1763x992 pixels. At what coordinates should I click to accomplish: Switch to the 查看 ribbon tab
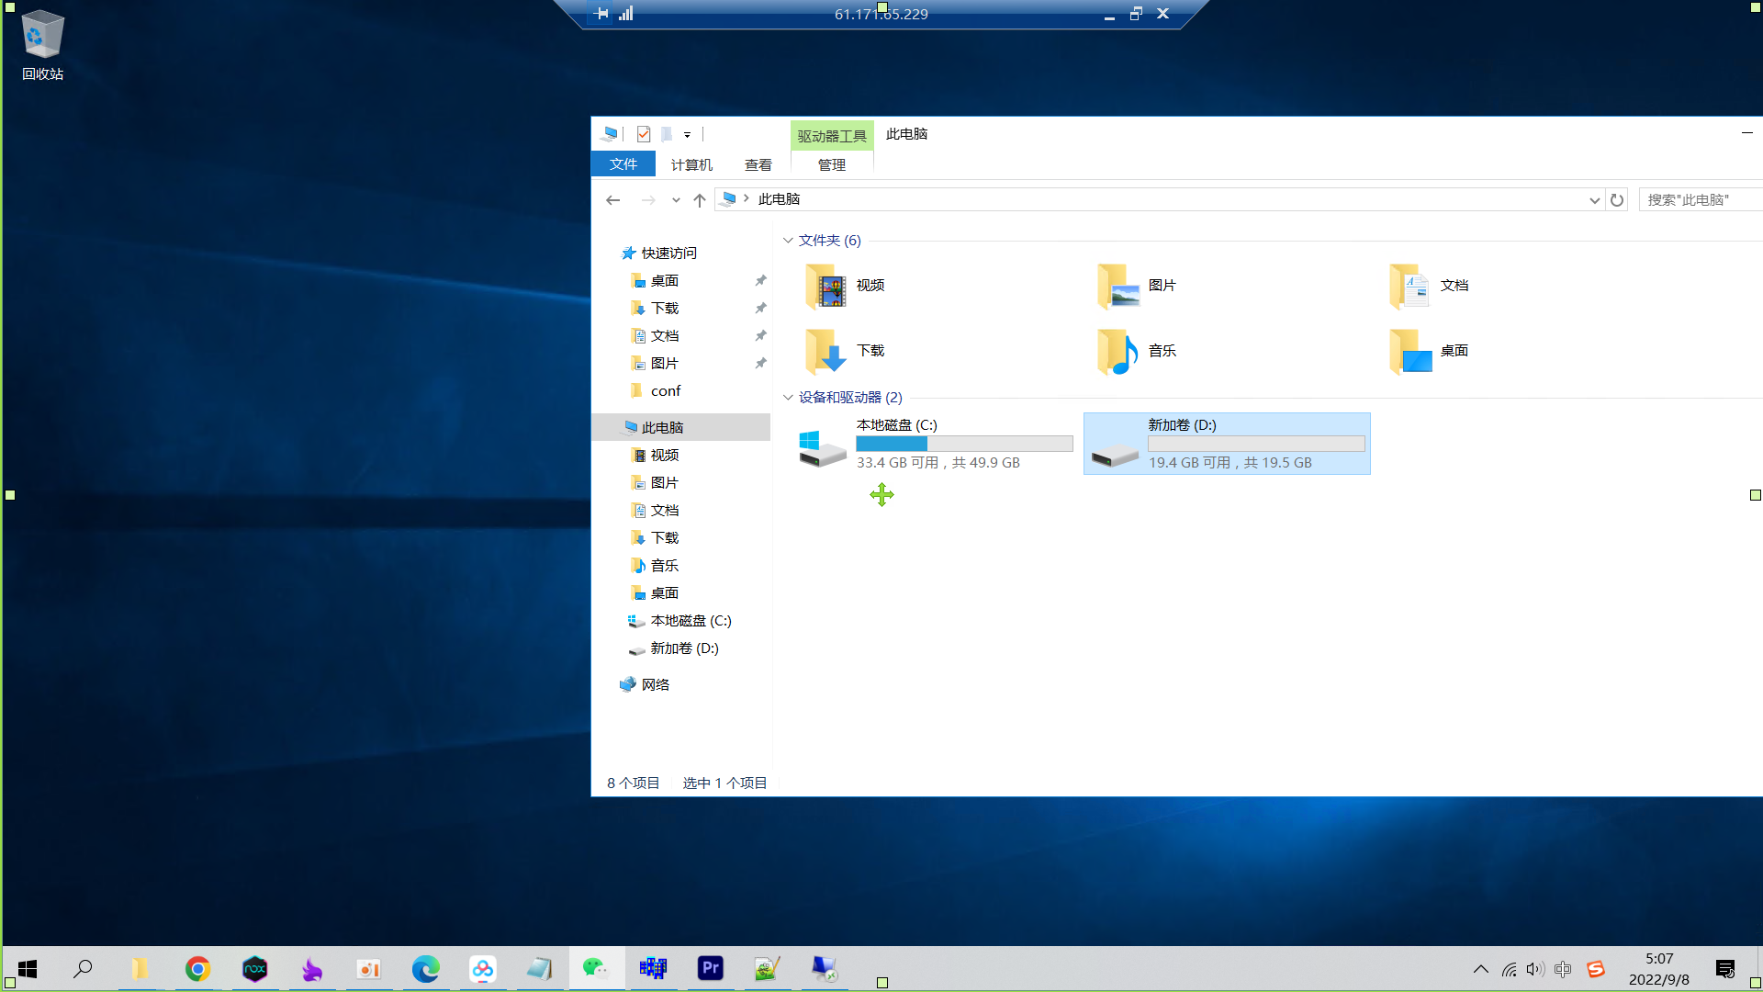pos(758,164)
